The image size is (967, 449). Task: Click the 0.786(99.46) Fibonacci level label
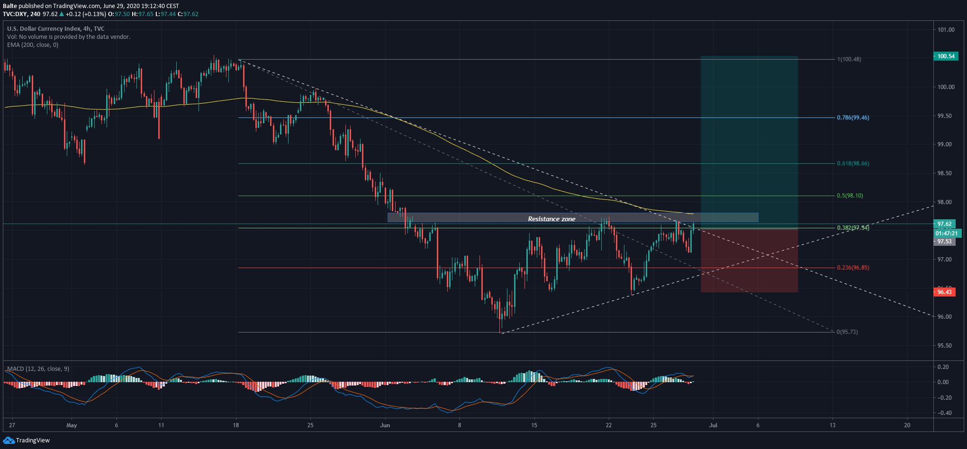point(853,117)
